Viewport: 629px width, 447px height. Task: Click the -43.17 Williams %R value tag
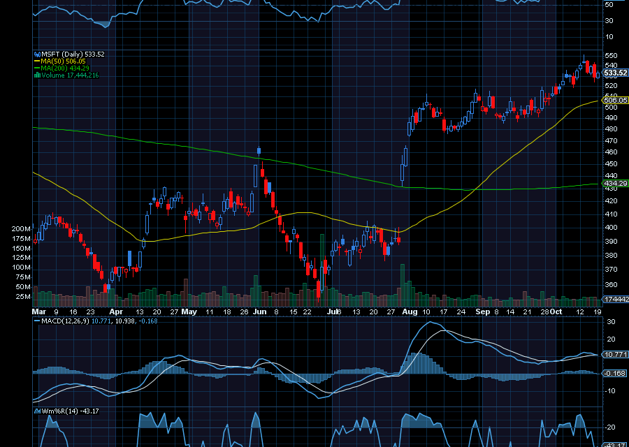pos(615,445)
